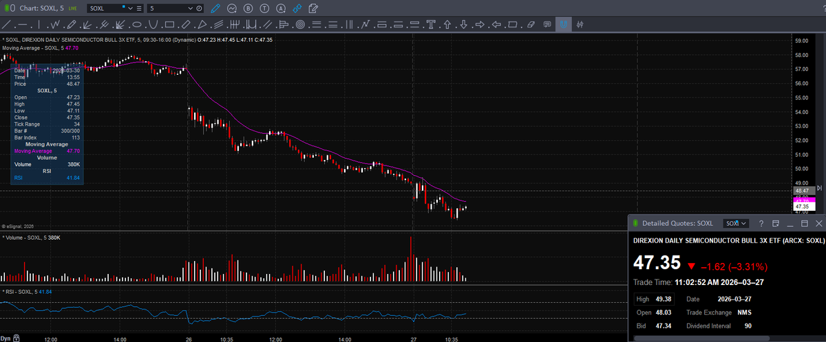Viewport: 826px width, 342px height.
Task: Select the triangle drawing tool
Action: tap(202, 25)
